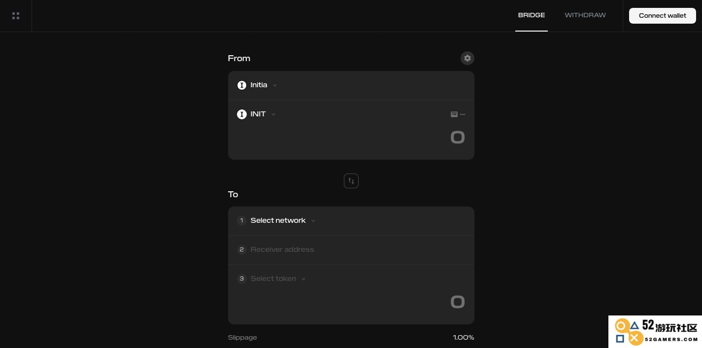Click the To heading
Viewport: 702px width, 348px height.
click(x=233, y=194)
